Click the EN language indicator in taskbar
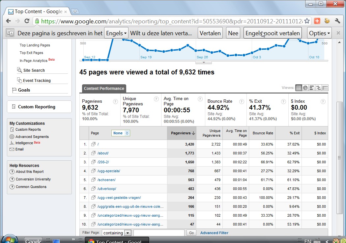346x243 pixels. 307,241
